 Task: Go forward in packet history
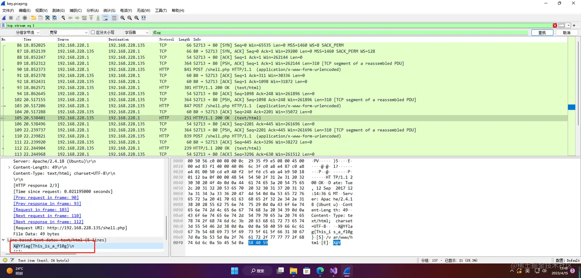(x=77, y=18)
